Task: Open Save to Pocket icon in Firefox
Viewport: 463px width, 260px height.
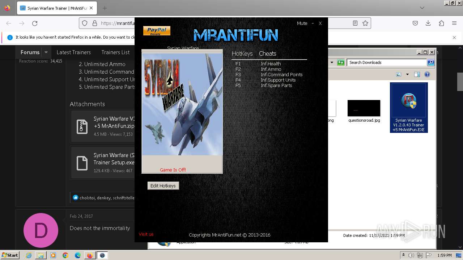Action: [415, 23]
